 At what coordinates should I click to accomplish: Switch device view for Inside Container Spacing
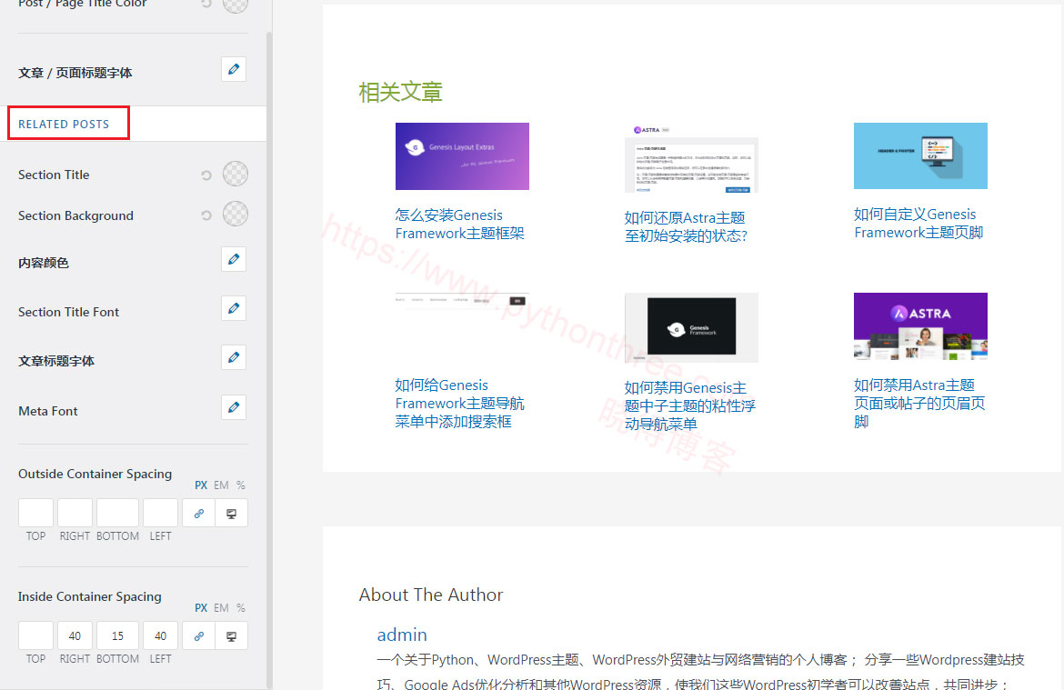(x=231, y=636)
